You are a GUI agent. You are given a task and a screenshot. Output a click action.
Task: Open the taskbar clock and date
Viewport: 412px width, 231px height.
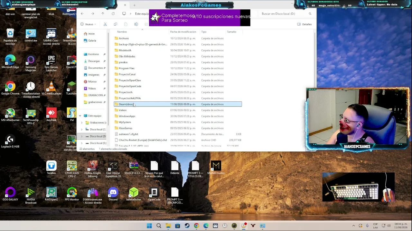pos(401,226)
